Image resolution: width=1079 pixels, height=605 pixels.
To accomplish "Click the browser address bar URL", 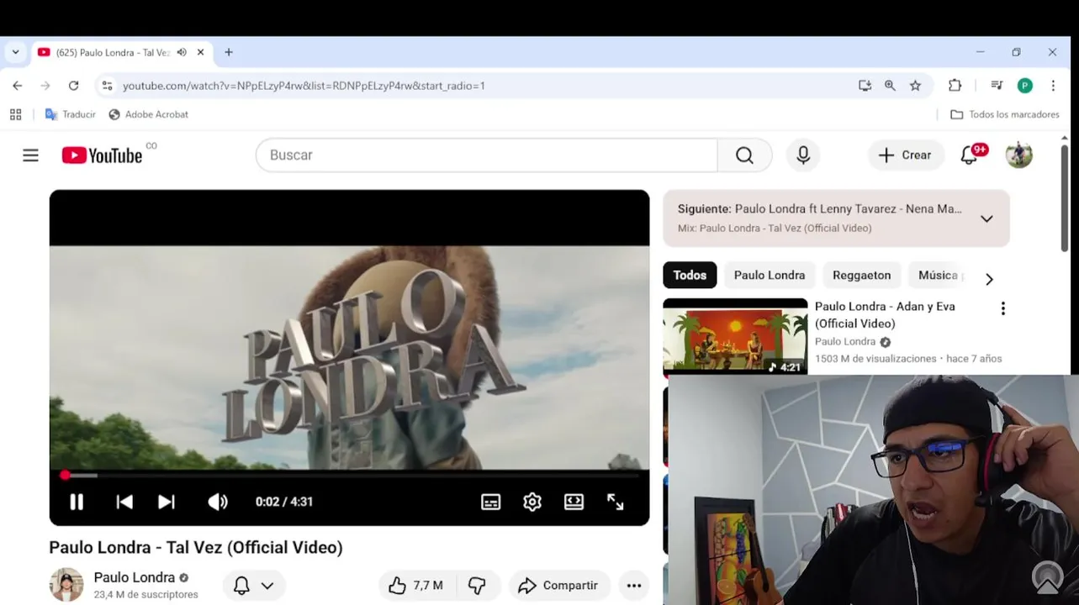I will (304, 86).
